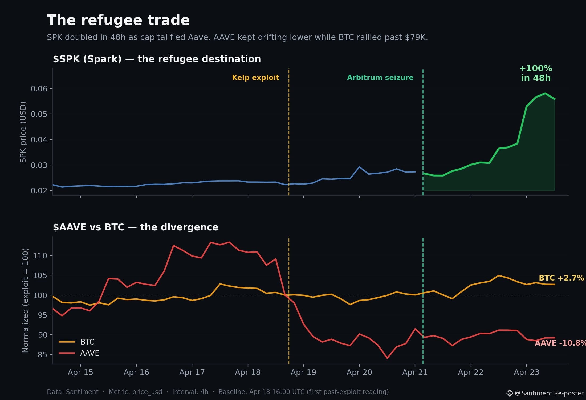Screen dimensions: 586x400
Task: Click the "Apr 15" date label
Action: [80, 372]
